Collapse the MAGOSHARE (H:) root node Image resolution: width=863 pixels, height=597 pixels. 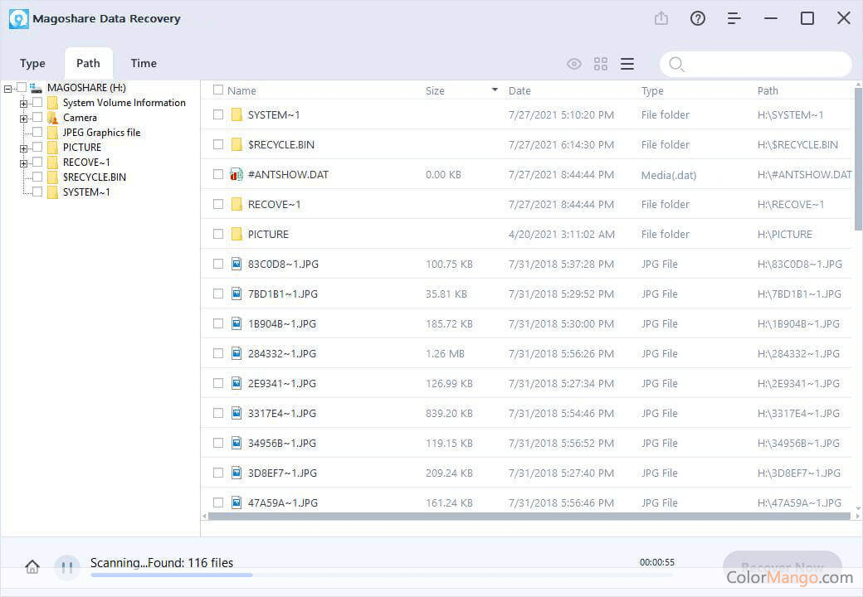[x=8, y=88]
